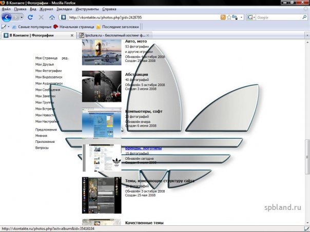This screenshot has width=310, height=232.
Task: Click the Firefox Back arrow button
Action: point(7,17)
